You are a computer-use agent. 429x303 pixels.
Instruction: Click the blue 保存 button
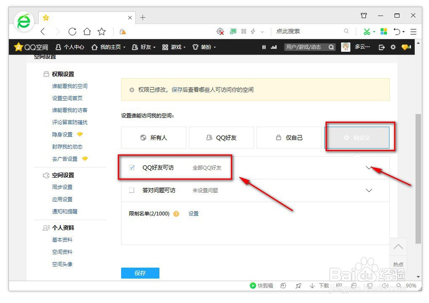click(140, 273)
